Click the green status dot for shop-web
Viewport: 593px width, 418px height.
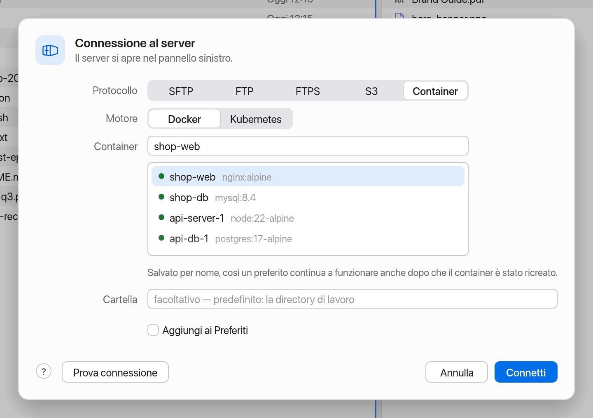click(x=161, y=176)
